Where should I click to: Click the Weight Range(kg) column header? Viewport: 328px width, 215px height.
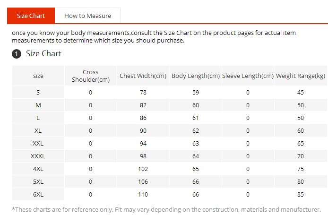coord(301,76)
